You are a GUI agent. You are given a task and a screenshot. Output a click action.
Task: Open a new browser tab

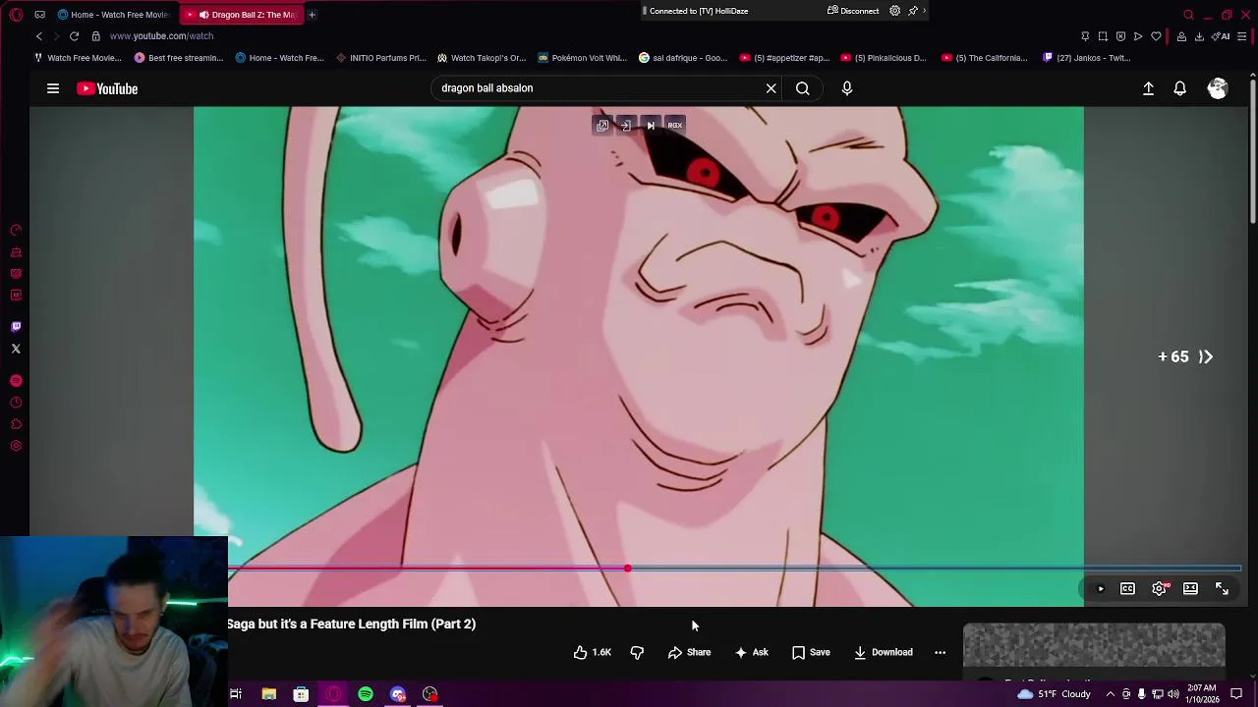(312, 15)
